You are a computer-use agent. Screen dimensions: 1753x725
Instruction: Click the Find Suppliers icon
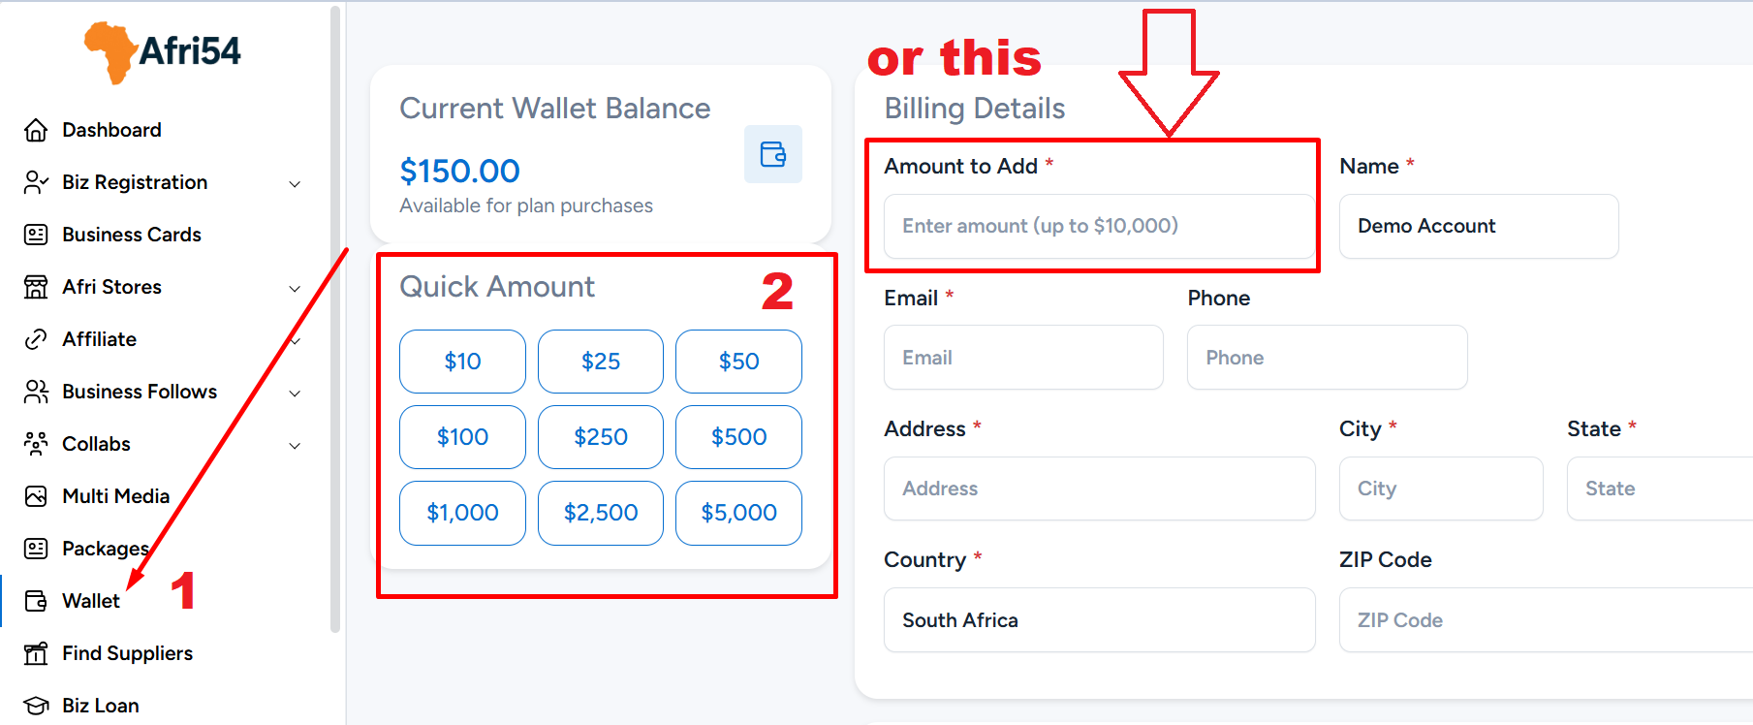[36, 653]
